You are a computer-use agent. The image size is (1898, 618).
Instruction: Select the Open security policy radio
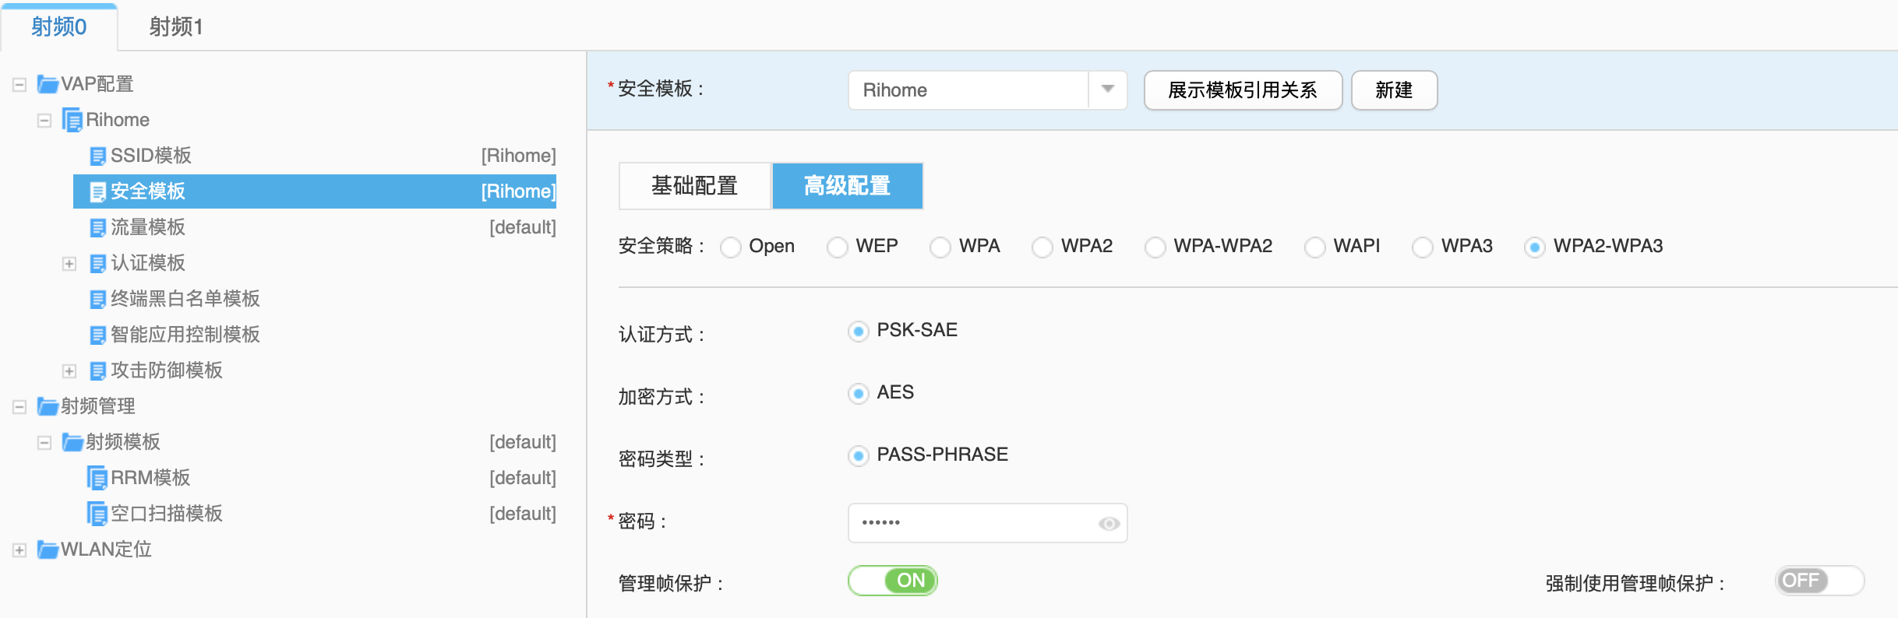pos(731,248)
